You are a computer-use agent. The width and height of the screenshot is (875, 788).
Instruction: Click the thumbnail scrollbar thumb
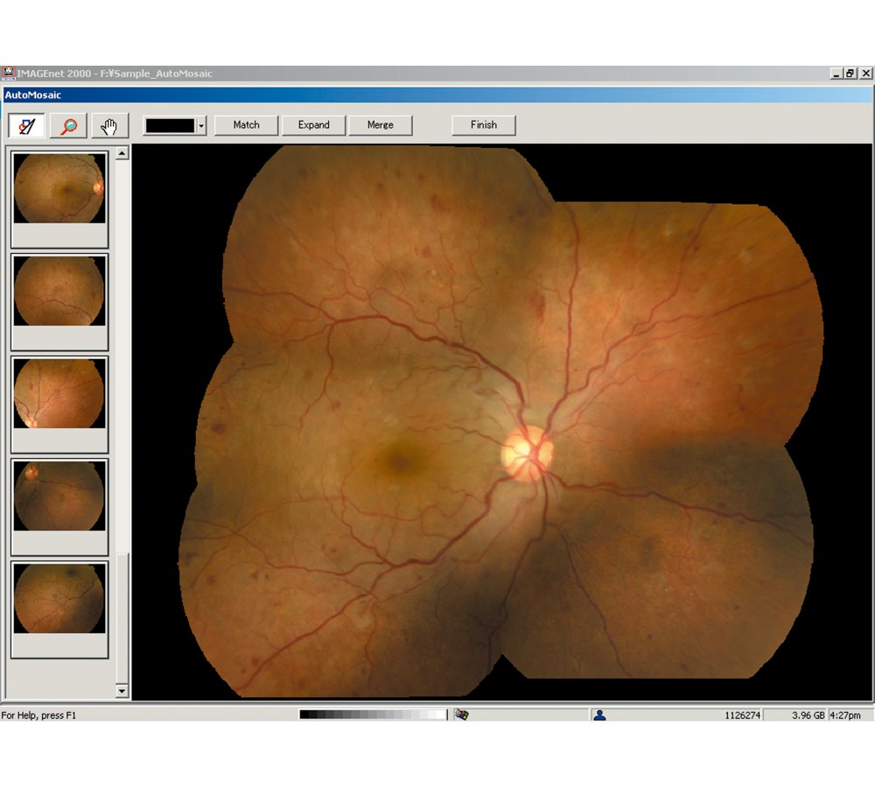(x=122, y=617)
